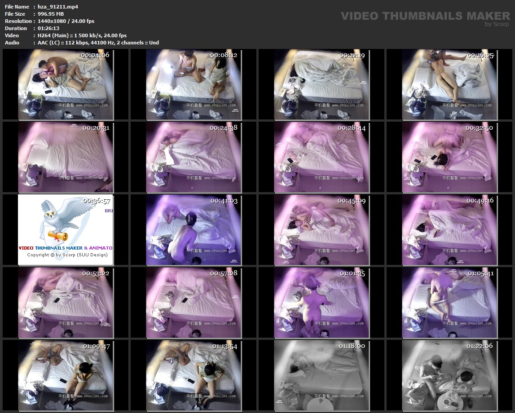Click the resolution value 1440x1080 / 24.00 fps
Viewport: 515px width, 413px height.
click(66, 21)
